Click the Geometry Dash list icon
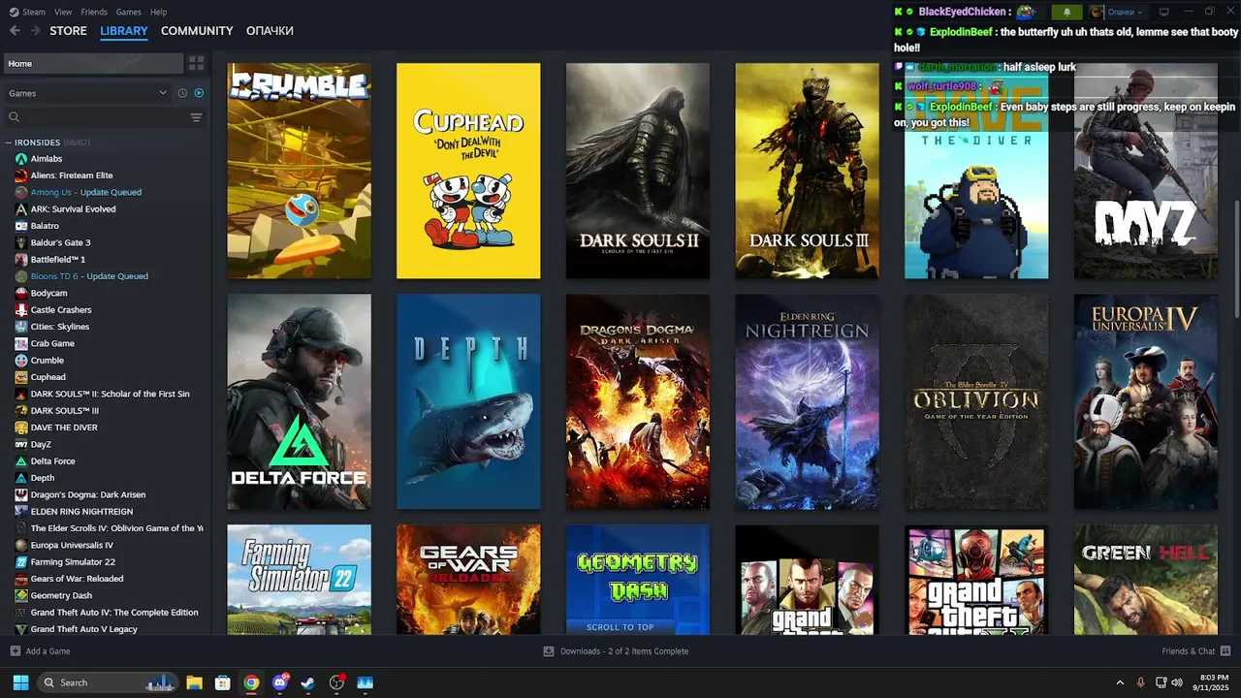Screen dimensions: 1241x698 pyautogui.click(x=21, y=595)
